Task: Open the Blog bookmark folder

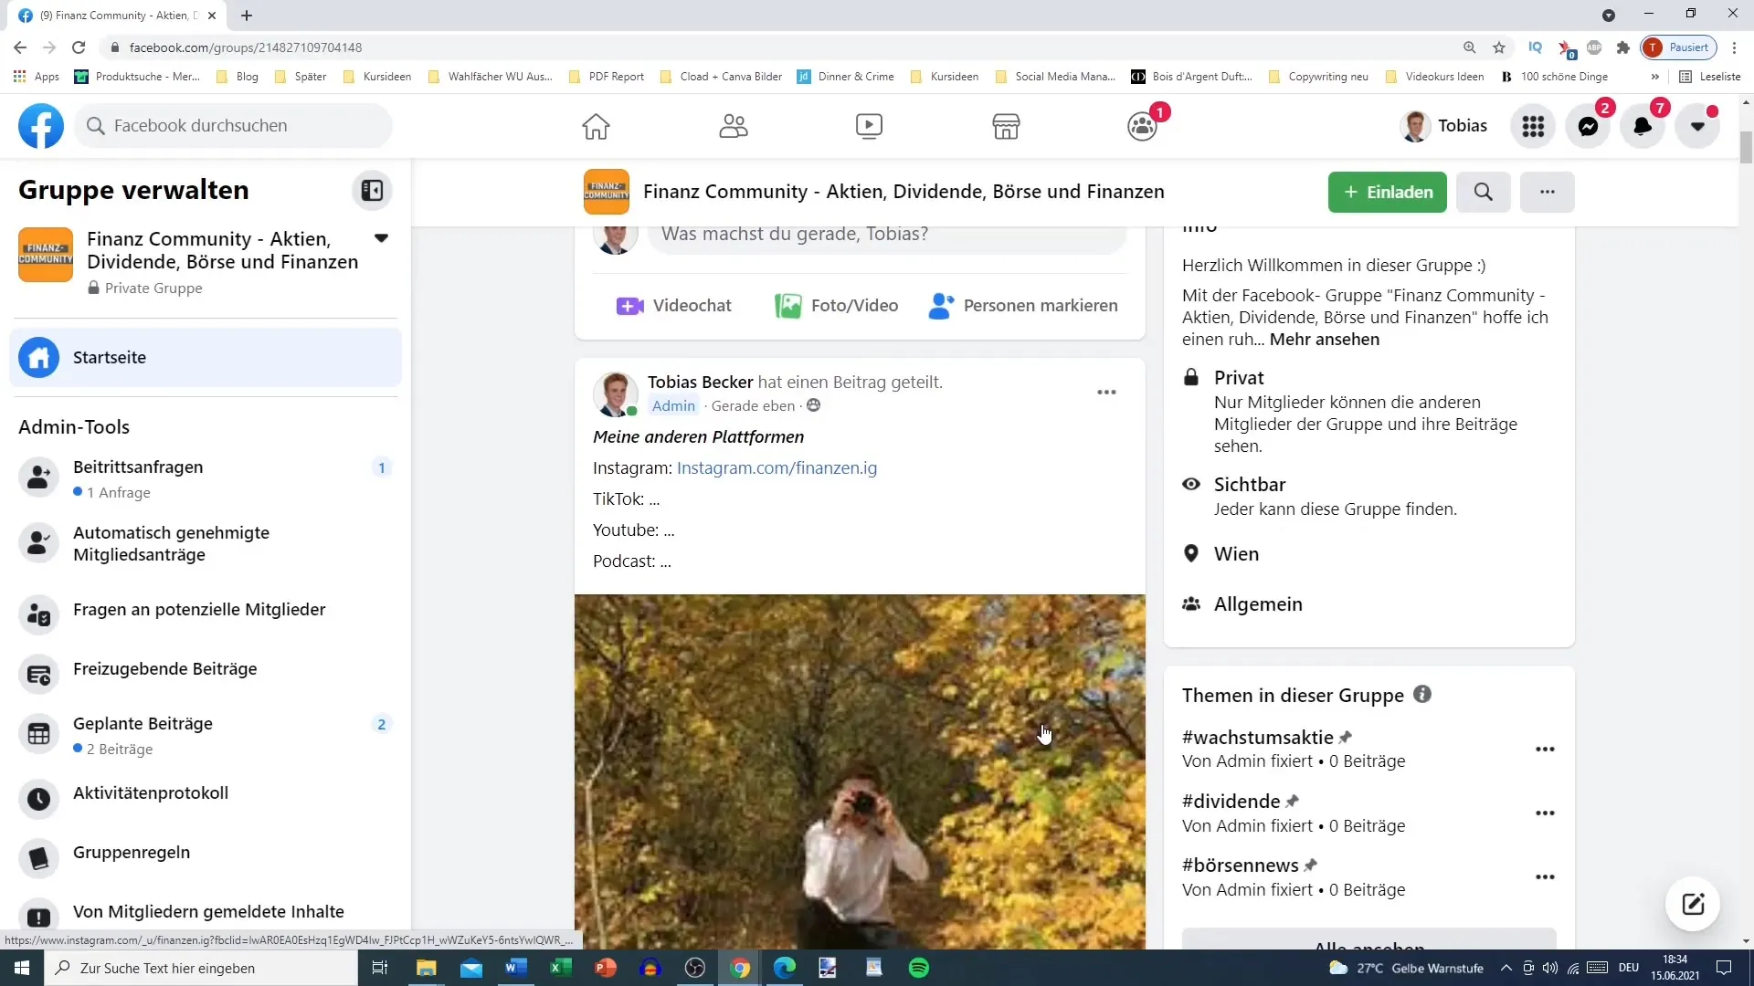Action: pos(238,77)
